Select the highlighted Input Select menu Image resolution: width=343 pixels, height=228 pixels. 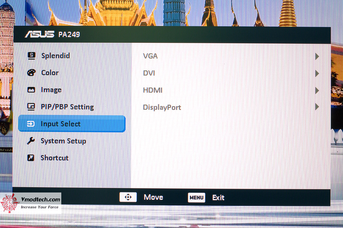(72, 124)
